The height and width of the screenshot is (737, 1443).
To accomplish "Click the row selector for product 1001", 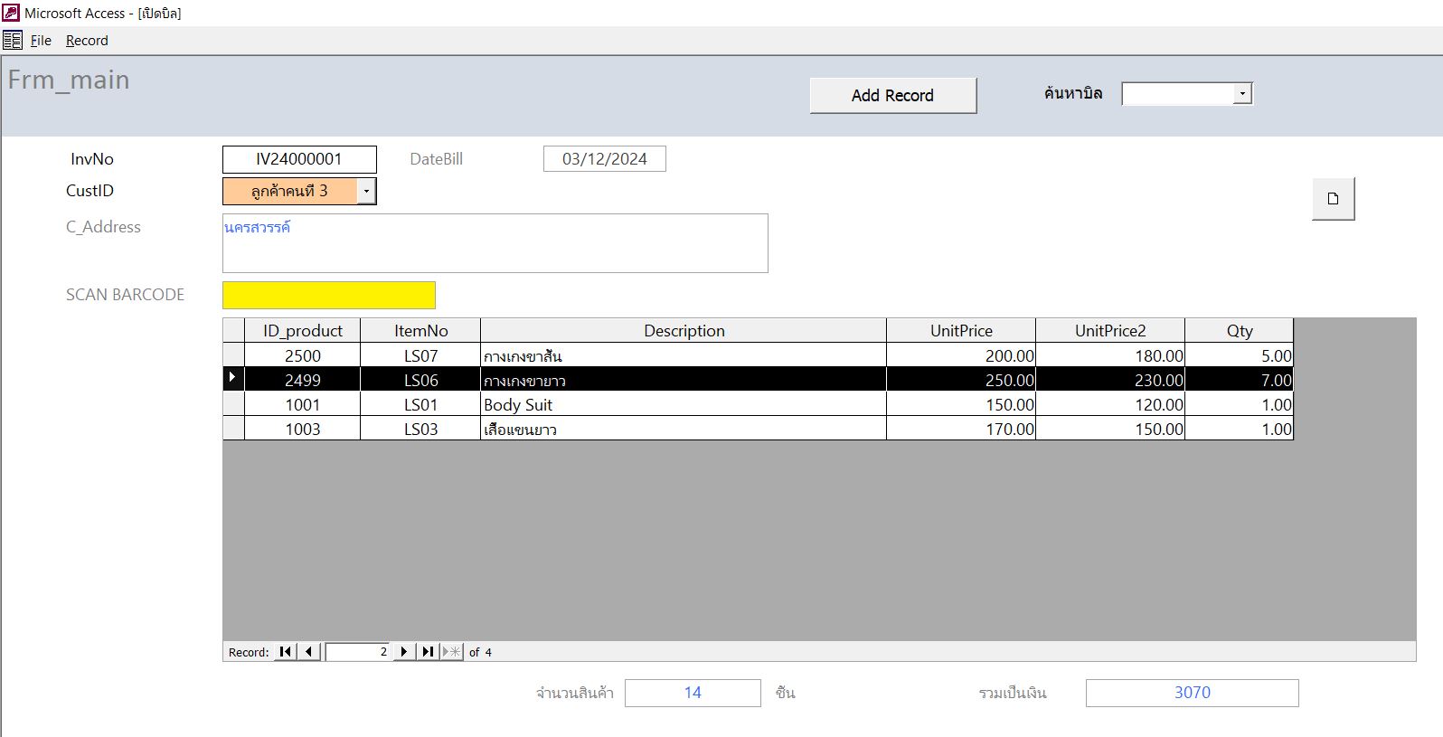I will click(233, 404).
